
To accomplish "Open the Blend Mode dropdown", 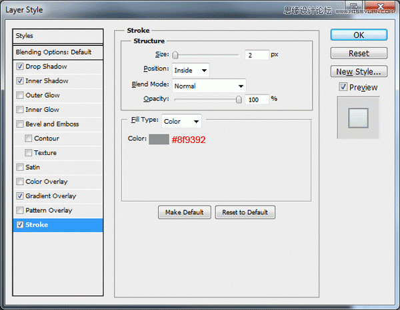I will pyautogui.click(x=209, y=86).
